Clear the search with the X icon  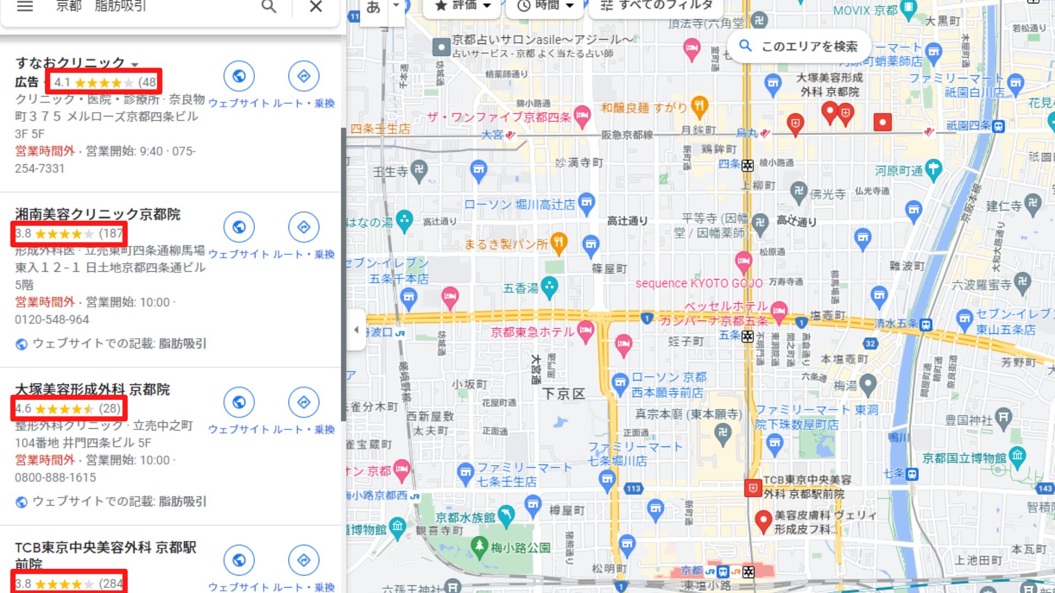(x=316, y=6)
